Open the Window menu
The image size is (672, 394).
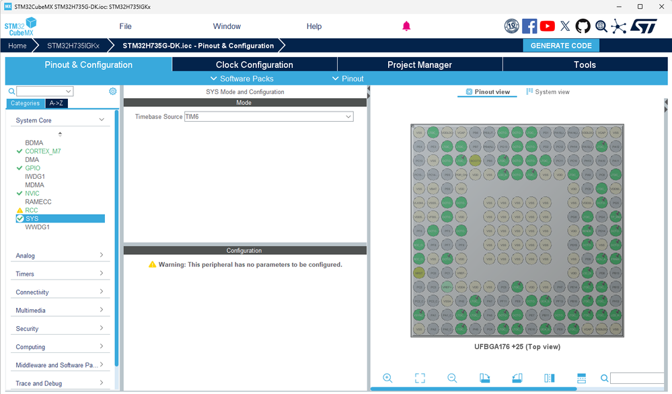click(x=227, y=26)
